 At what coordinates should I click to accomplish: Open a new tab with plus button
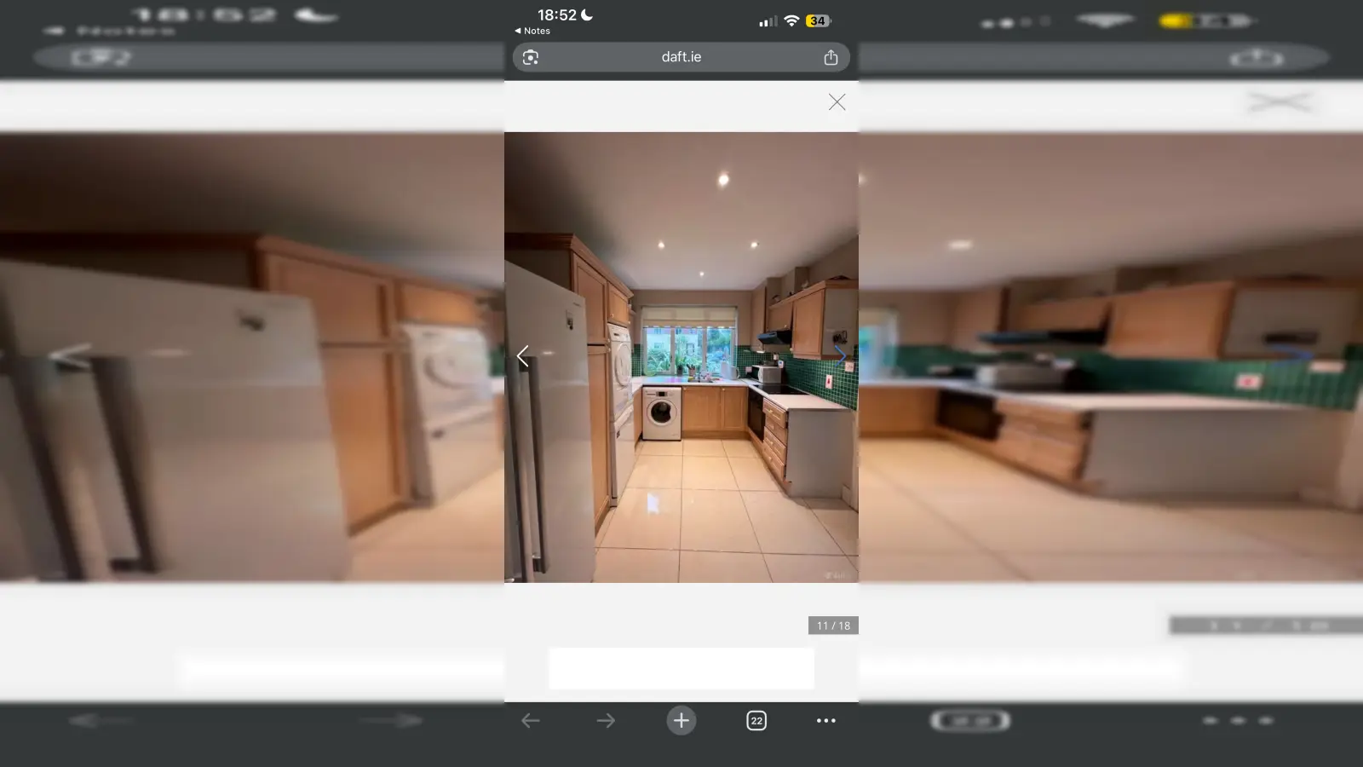click(x=681, y=721)
